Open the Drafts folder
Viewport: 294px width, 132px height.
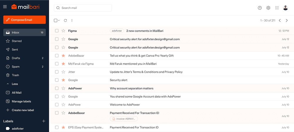(x=24, y=58)
